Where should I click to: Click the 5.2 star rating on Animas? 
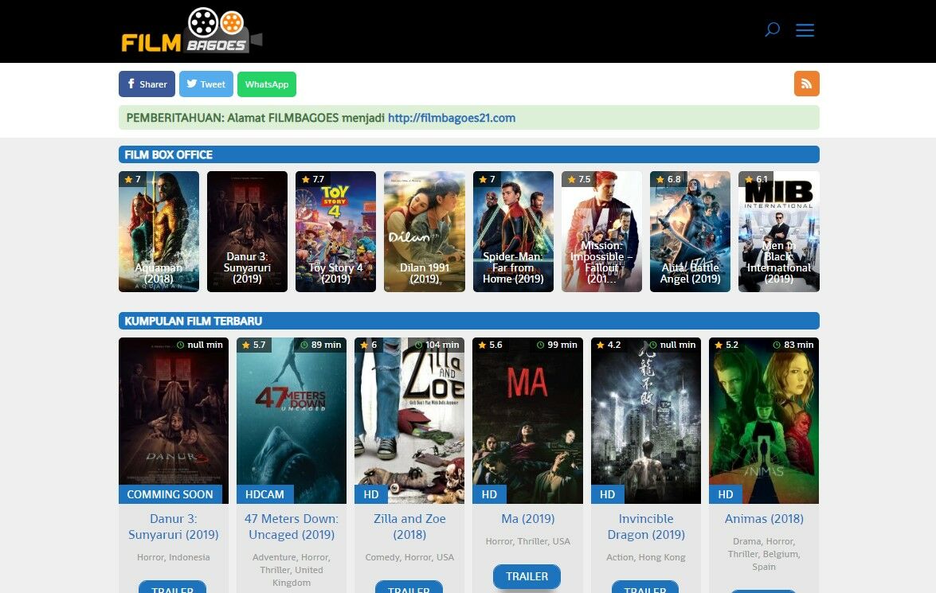(x=726, y=345)
